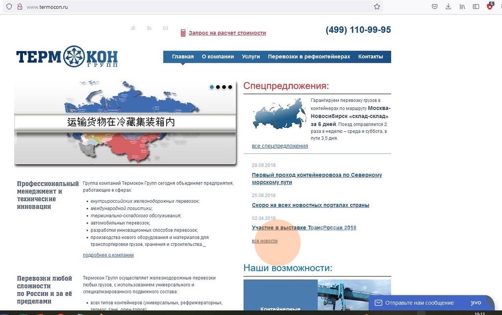Select the first slider dot
This screenshot has width=502, height=315.
click(x=212, y=87)
